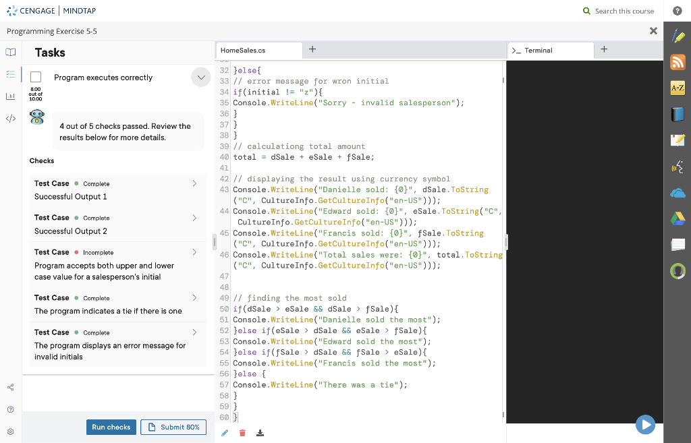Open the download icon below the code editor
691x443 pixels.
[260, 432]
